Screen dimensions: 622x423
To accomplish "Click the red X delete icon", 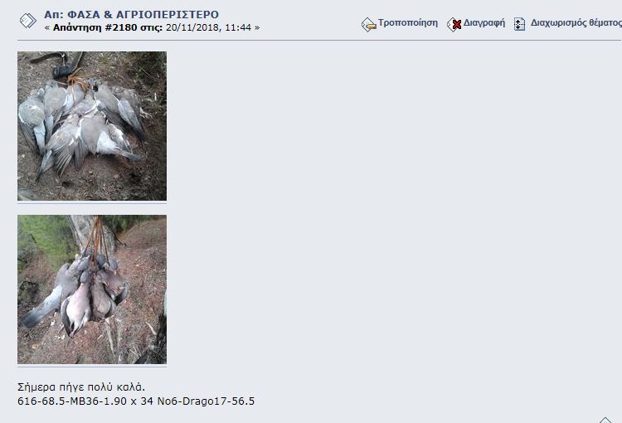I will pyautogui.click(x=454, y=25).
